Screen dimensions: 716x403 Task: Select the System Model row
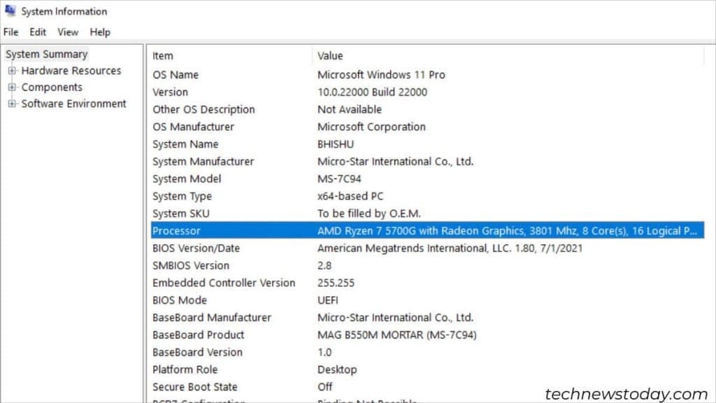tap(280, 178)
